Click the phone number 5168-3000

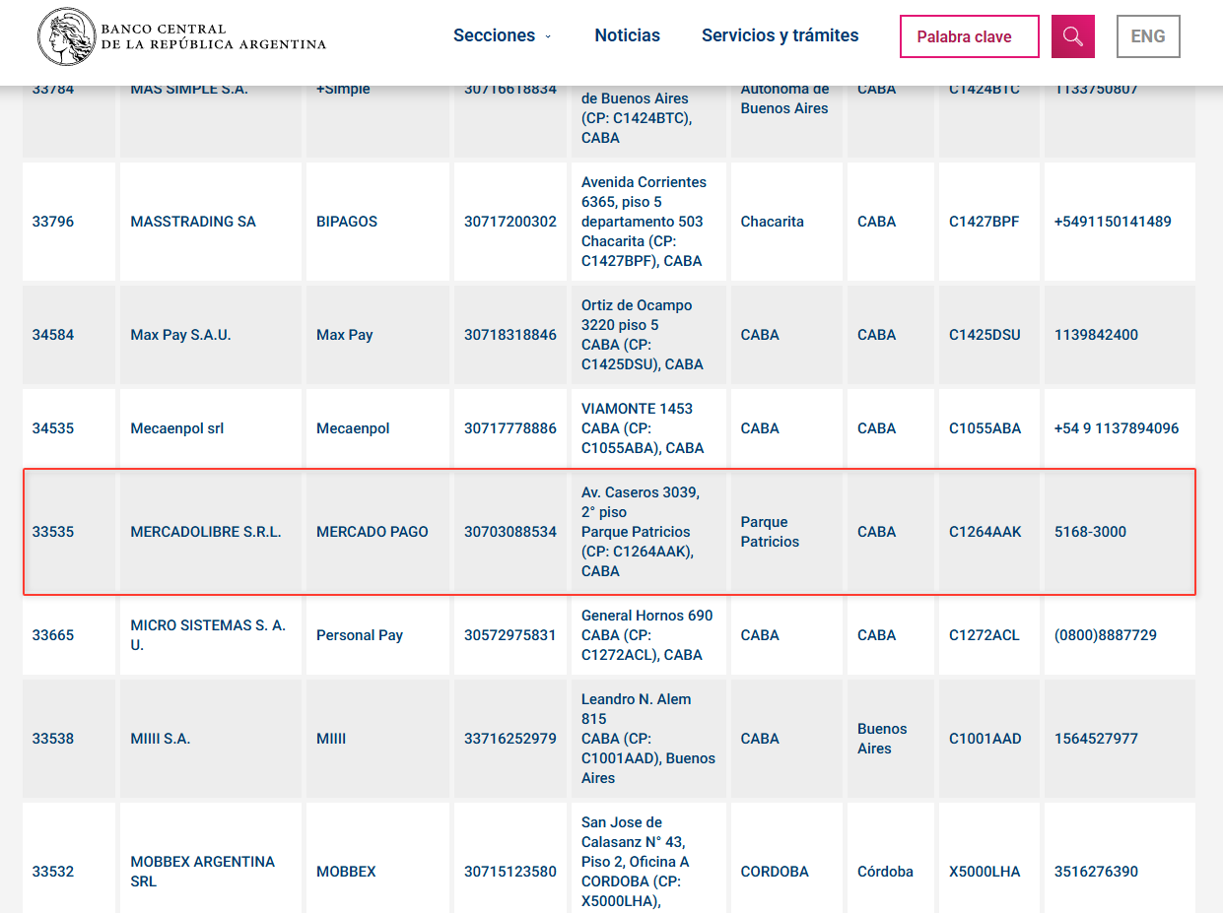pyautogui.click(x=1090, y=532)
